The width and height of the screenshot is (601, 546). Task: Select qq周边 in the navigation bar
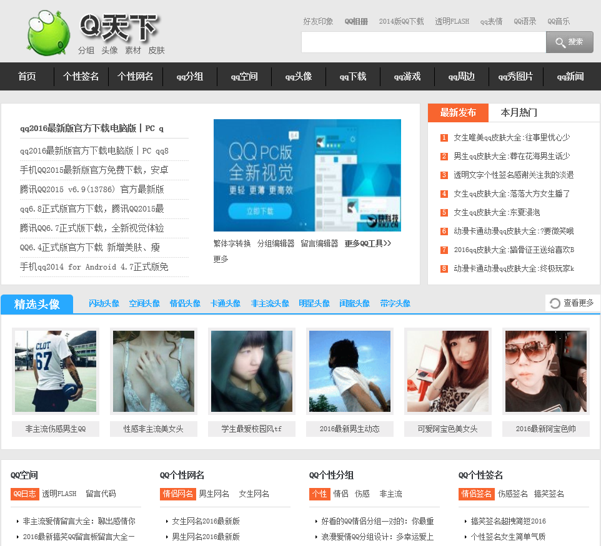[462, 77]
